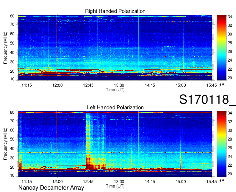Click the '40' frequency label on top plot

click(12, 53)
